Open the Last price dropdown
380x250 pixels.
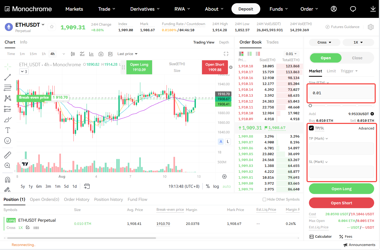(x=127, y=54)
